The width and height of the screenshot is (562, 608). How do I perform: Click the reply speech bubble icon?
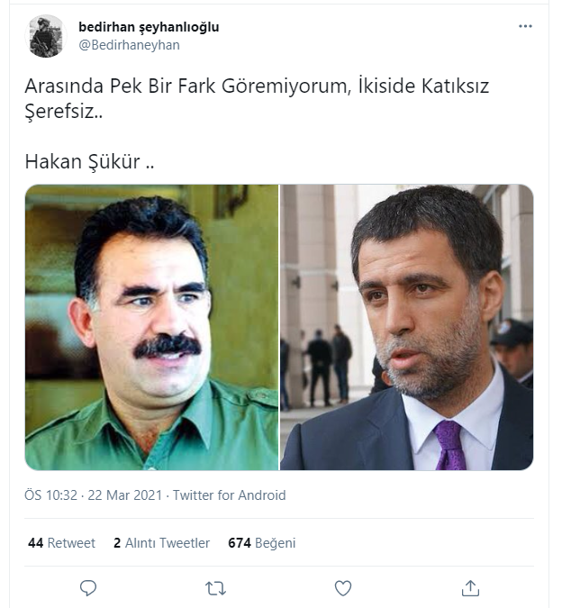88,588
